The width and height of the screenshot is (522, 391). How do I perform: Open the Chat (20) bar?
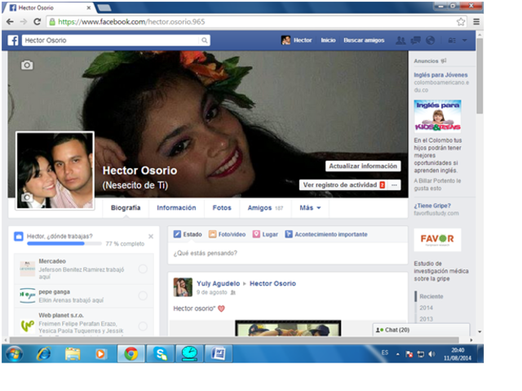422,330
